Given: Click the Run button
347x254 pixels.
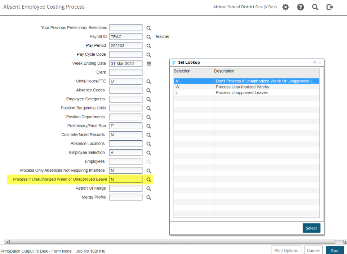Looking at the screenshot, I should click(334, 250).
